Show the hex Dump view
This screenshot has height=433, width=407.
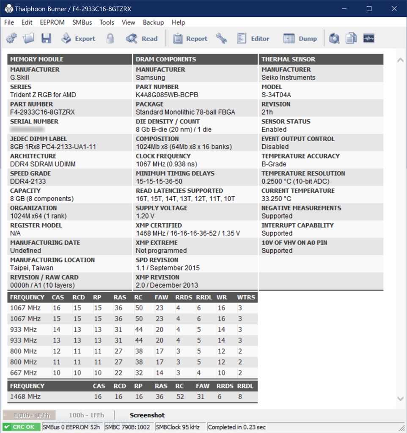click(300, 38)
